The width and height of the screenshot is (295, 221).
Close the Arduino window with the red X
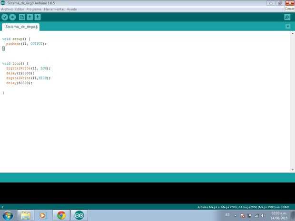pos(290,3)
